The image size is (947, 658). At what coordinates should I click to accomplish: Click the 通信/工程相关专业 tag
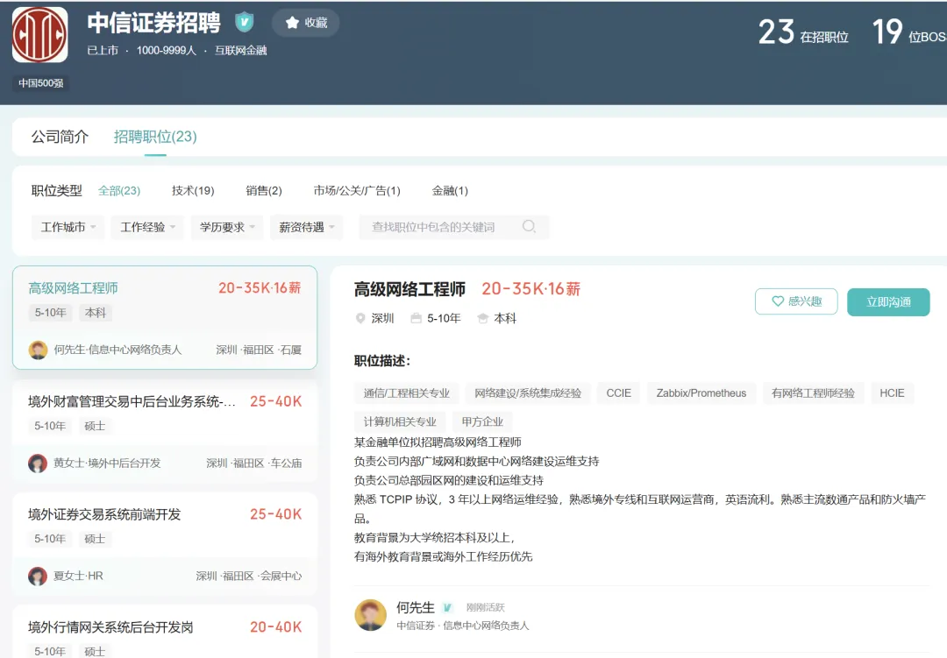tap(407, 393)
